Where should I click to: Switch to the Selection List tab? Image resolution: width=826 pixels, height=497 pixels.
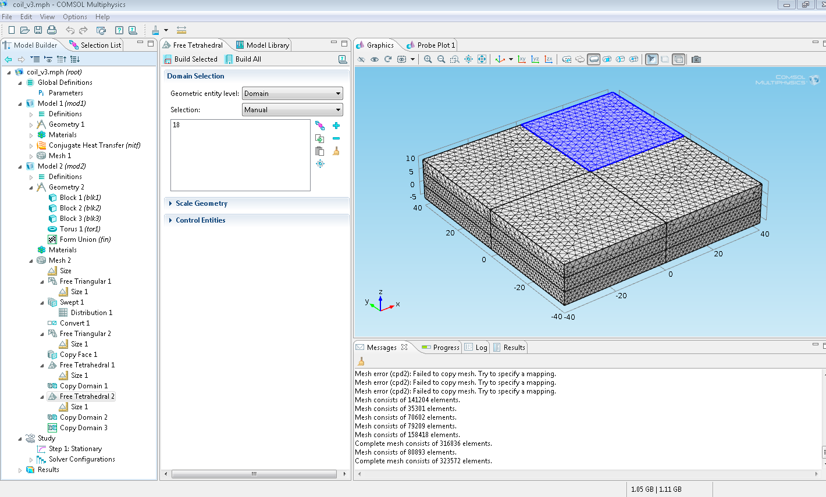click(95, 45)
